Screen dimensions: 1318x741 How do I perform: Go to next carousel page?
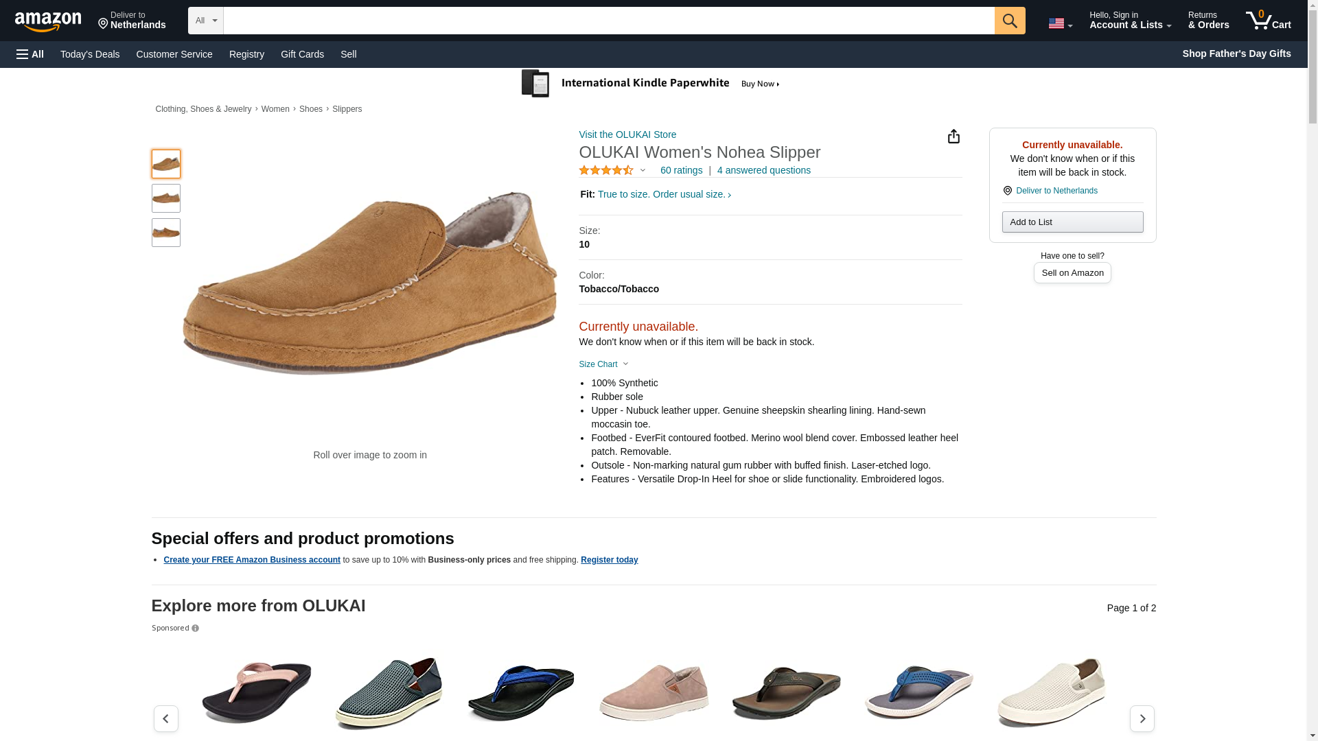coord(1142,718)
